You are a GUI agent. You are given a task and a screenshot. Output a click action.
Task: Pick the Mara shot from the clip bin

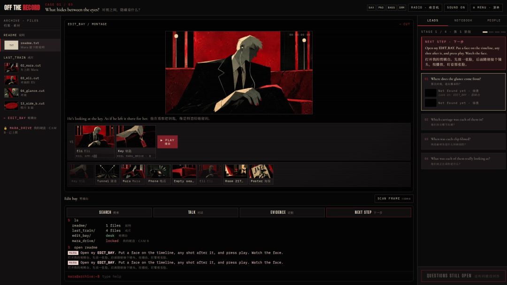(133, 174)
